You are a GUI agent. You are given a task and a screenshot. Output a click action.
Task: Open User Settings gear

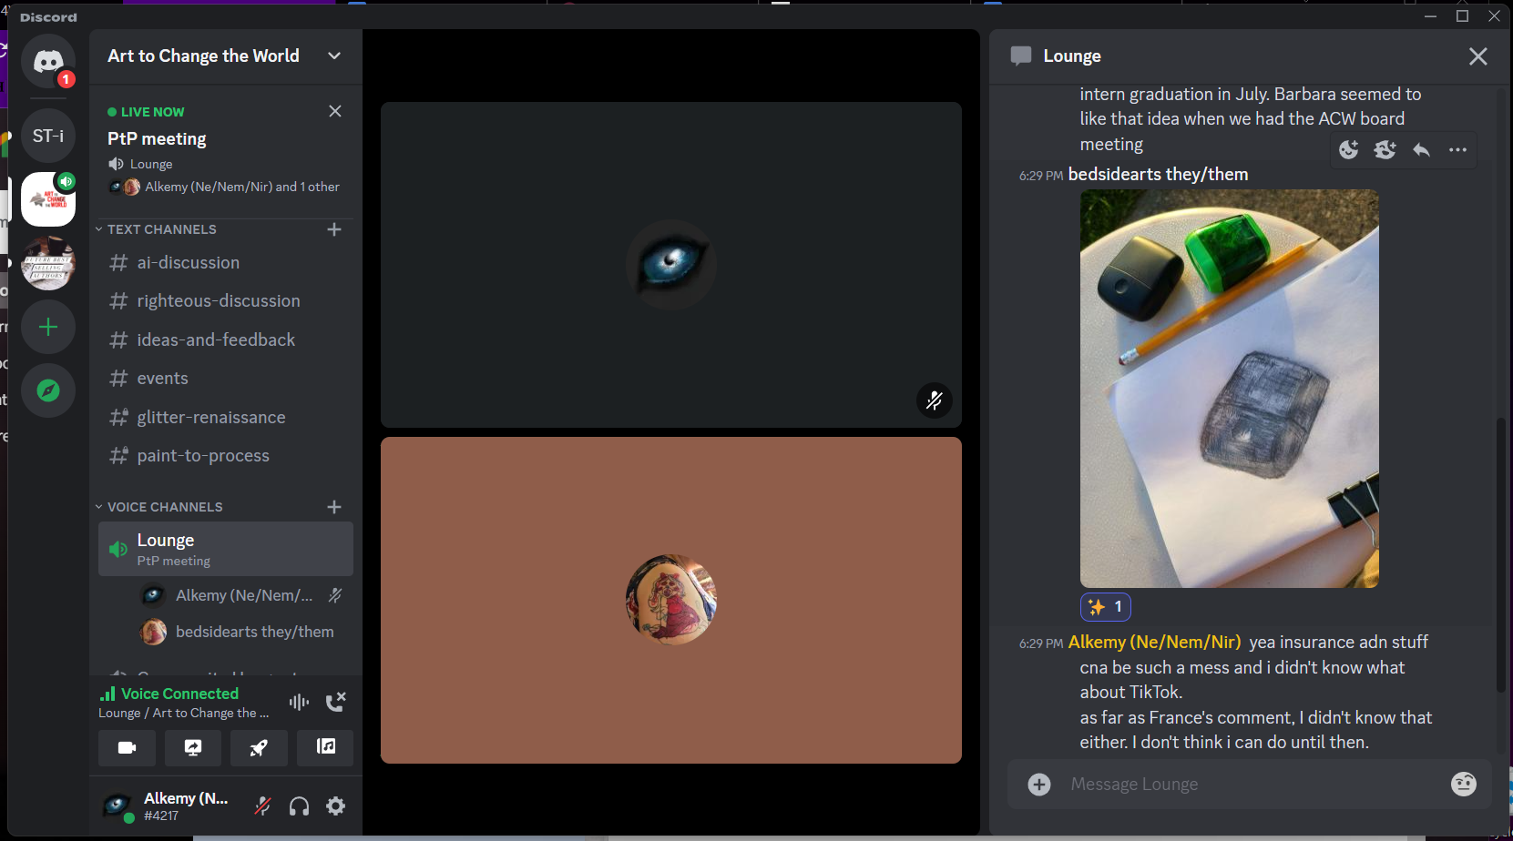(336, 806)
